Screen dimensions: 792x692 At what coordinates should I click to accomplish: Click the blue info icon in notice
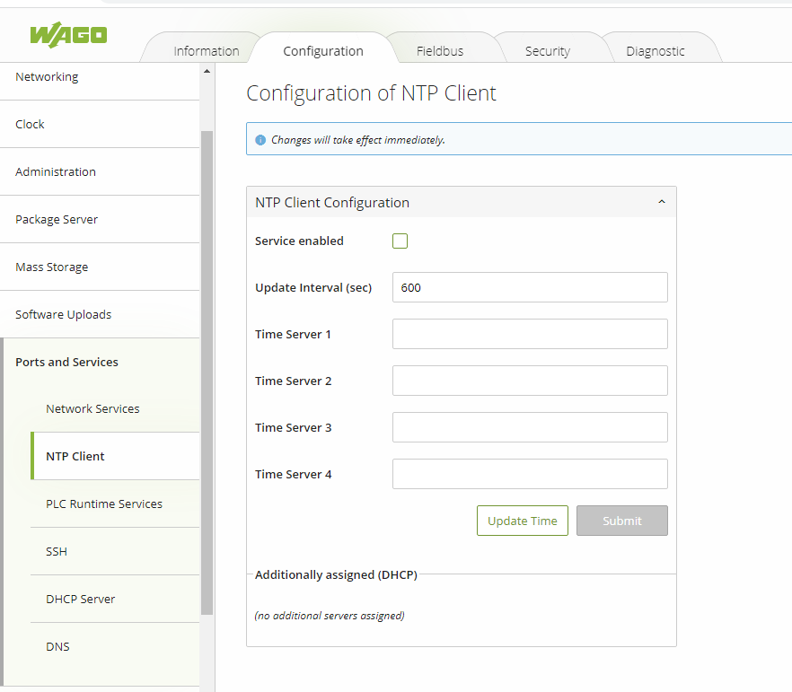pyautogui.click(x=260, y=140)
